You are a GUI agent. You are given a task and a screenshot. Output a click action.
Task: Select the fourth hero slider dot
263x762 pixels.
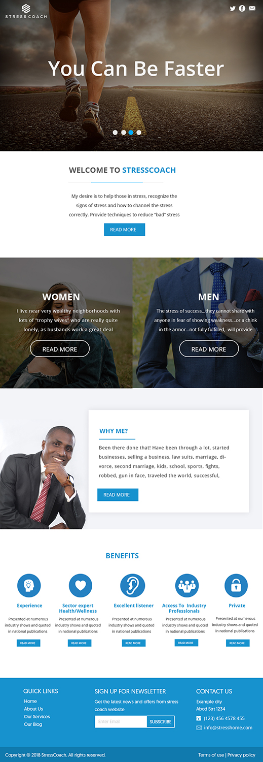click(x=139, y=133)
